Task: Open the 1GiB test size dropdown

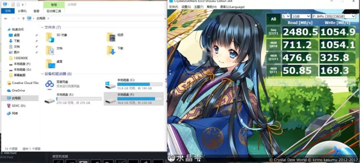Action: point(301,16)
